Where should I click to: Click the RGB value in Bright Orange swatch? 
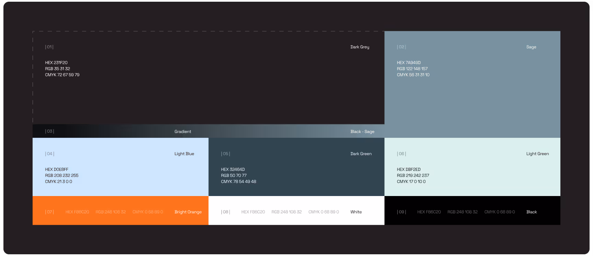click(111, 212)
